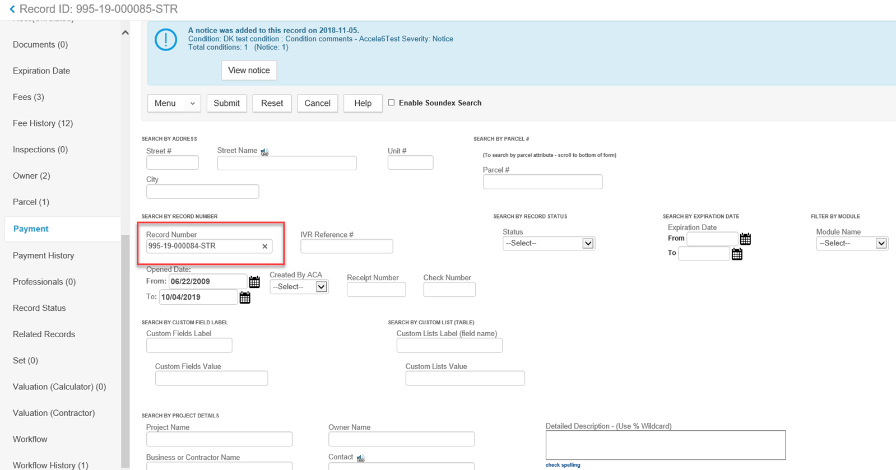Open calendar for Opened Date To
Image resolution: width=896 pixels, height=470 pixels.
point(245,297)
